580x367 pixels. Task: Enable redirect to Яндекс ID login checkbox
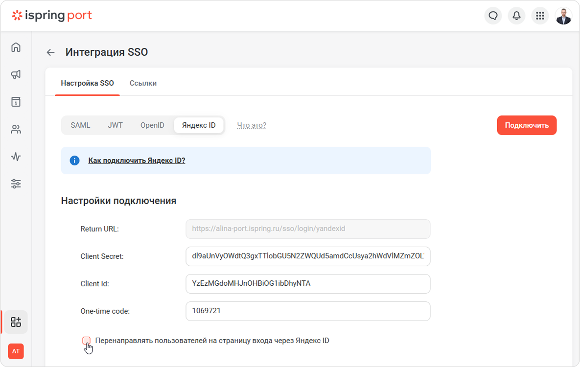(86, 341)
